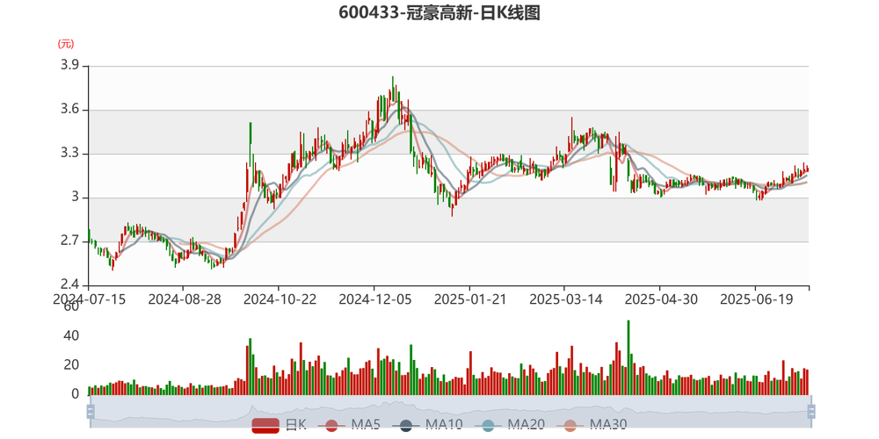The height and width of the screenshot is (439, 879).
Task: Click the chart title at the top
Action: 439,13
